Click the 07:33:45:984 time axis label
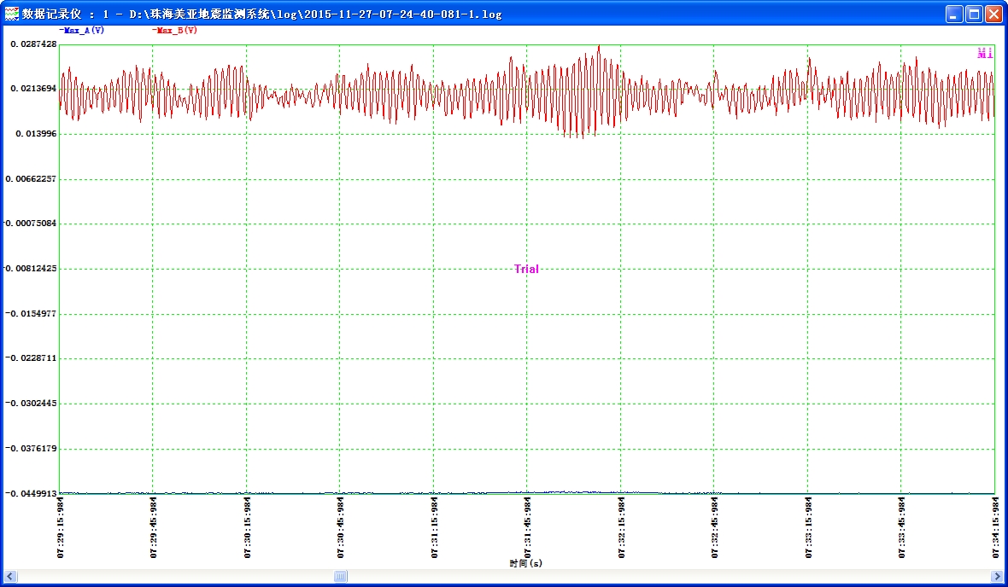 902,527
